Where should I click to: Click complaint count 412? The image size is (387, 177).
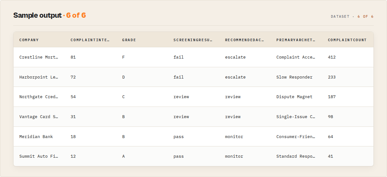[332, 57]
